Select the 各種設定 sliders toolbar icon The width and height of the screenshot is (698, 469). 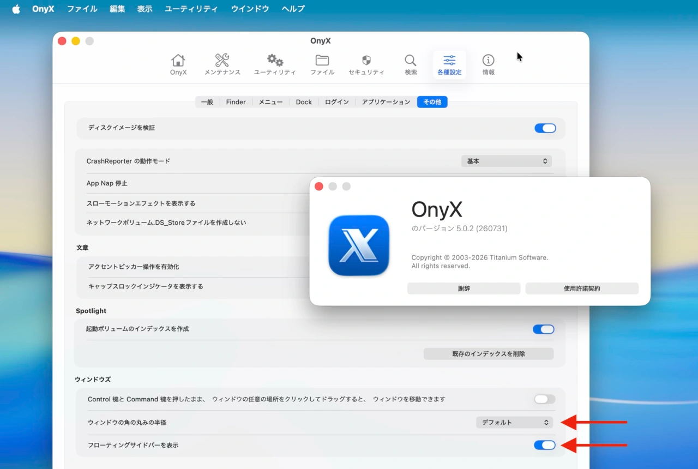pyautogui.click(x=449, y=65)
